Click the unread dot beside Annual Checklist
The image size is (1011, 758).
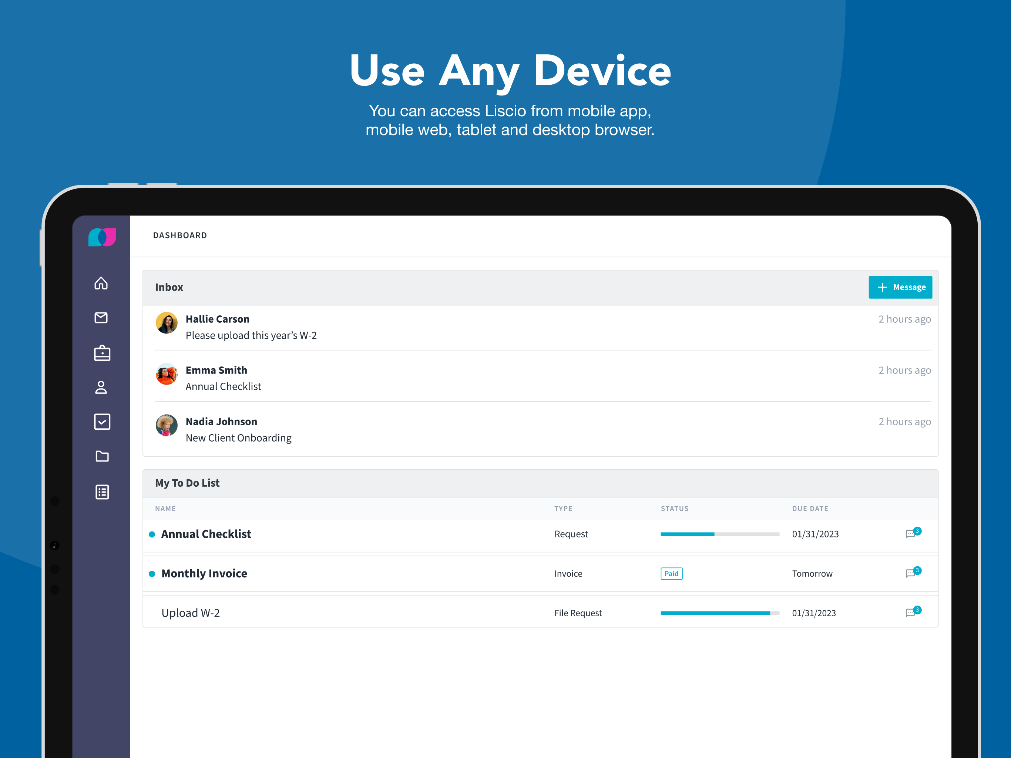click(x=152, y=534)
